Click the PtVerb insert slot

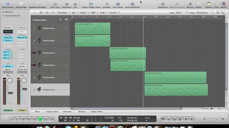8,41
